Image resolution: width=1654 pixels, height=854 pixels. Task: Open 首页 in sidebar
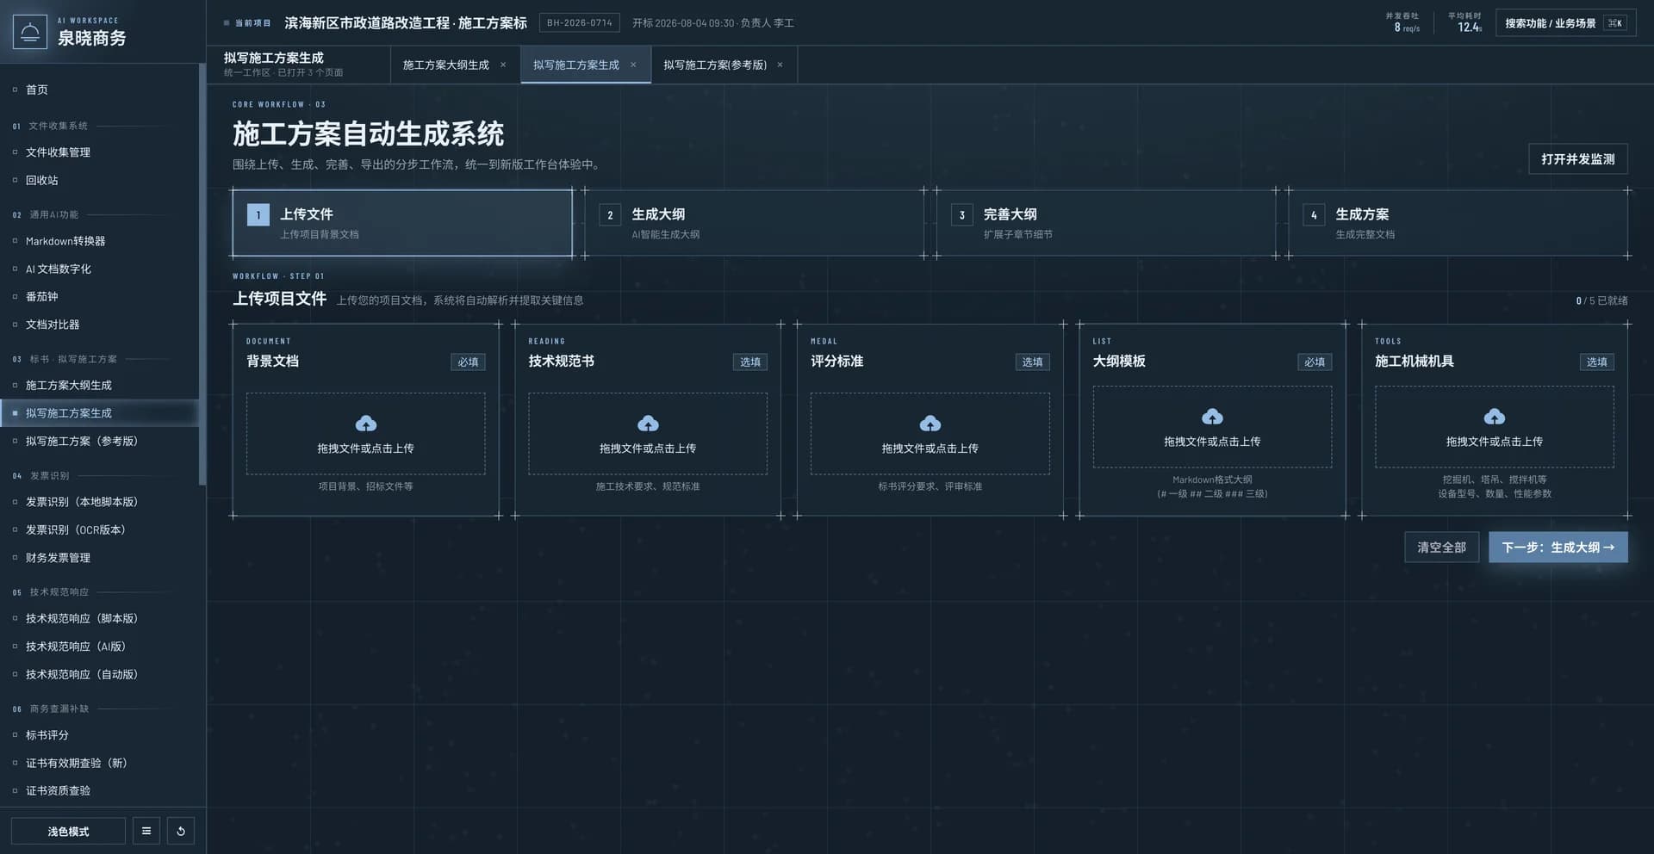point(99,90)
